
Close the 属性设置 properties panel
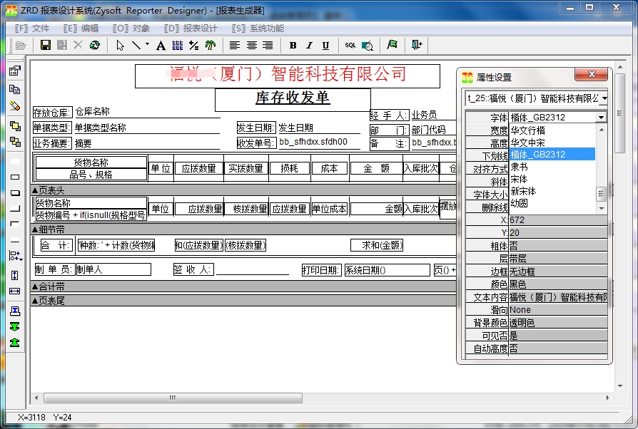(x=591, y=74)
